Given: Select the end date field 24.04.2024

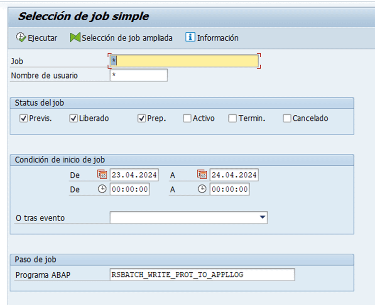Looking at the screenshot, I should [234, 175].
